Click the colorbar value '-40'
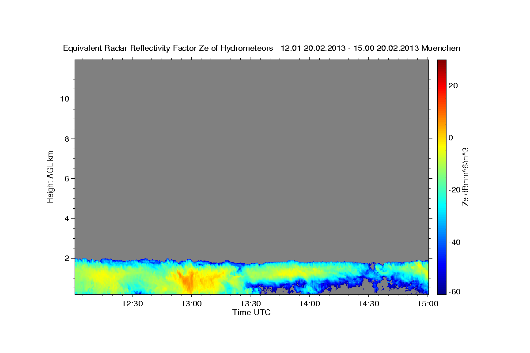The image size is (530, 353). point(454,242)
